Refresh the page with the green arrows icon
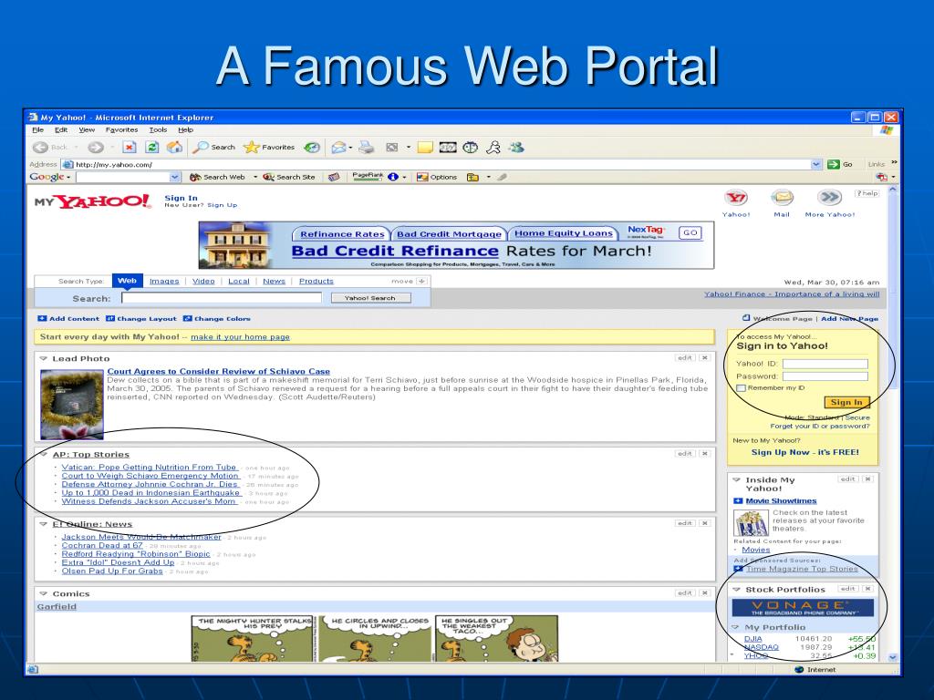 (152, 147)
